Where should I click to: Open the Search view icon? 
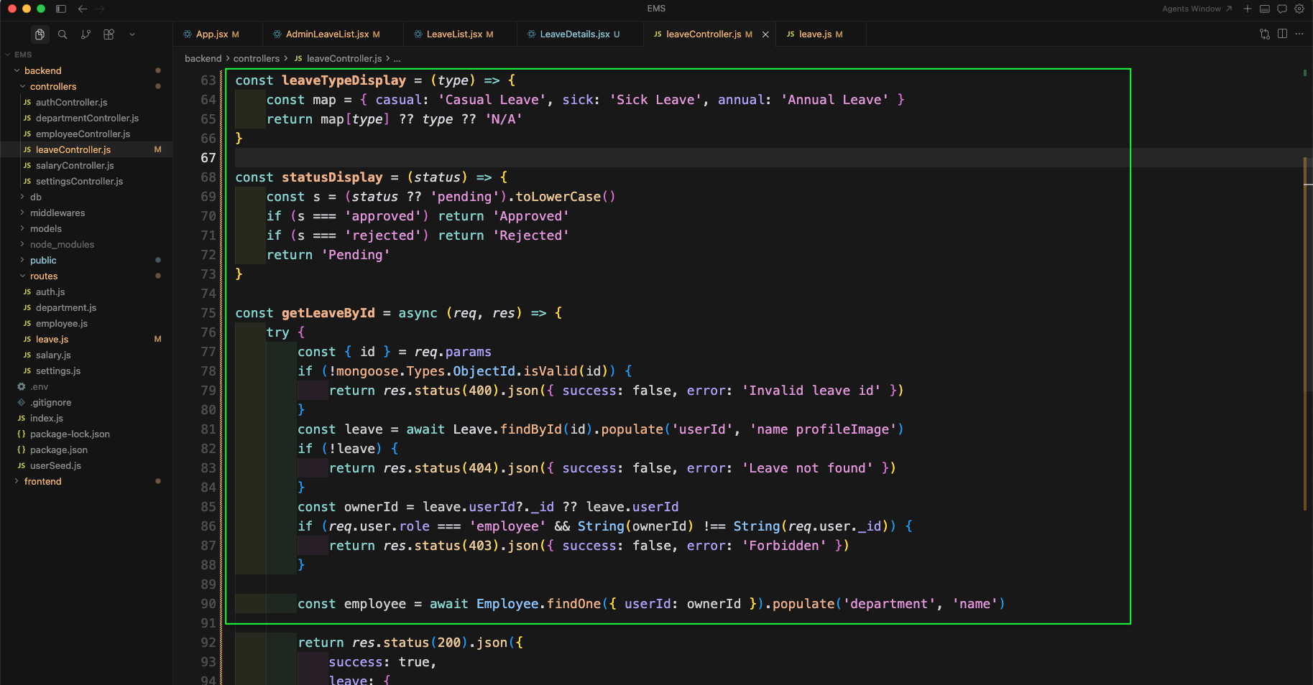point(63,34)
